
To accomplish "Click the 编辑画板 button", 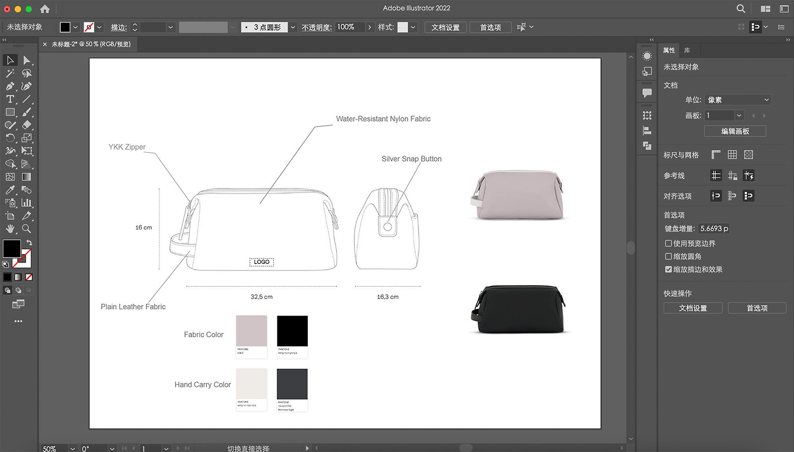I will (x=735, y=131).
